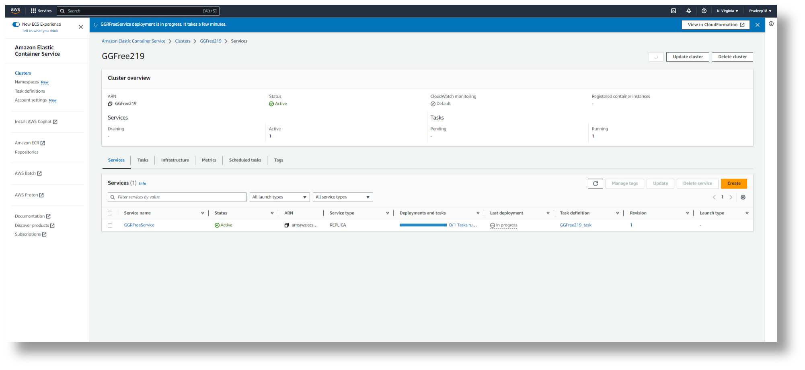Viewport: 805px width, 370px height.
Task: Open the notifications bell
Action: coord(689,11)
